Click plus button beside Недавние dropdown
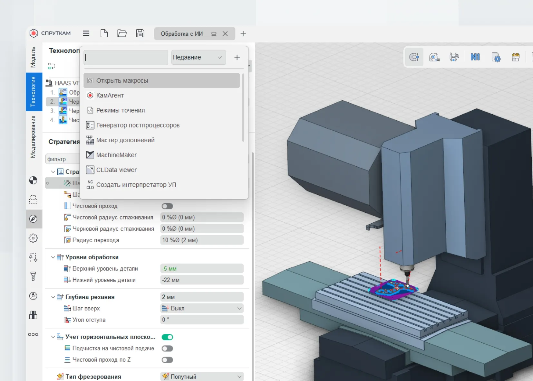The height and width of the screenshot is (381, 533). pyautogui.click(x=237, y=57)
